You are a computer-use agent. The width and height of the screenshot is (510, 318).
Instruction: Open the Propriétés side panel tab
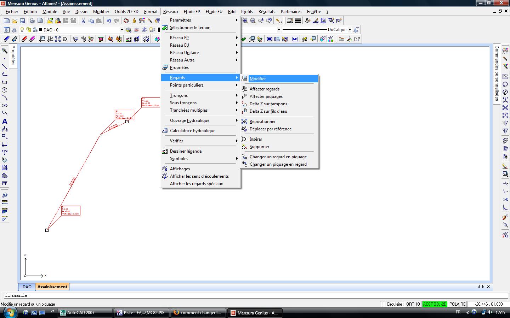click(x=13, y=55)
